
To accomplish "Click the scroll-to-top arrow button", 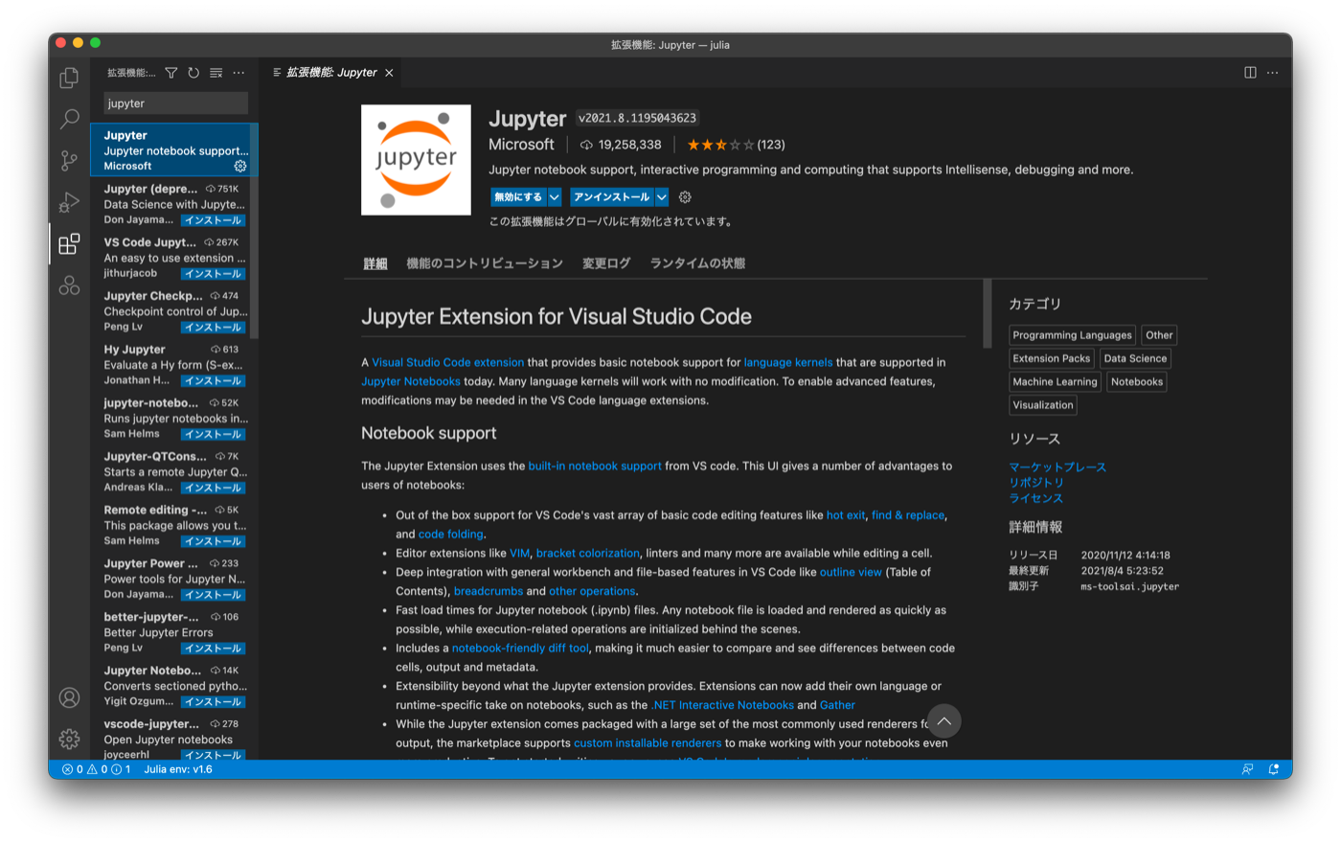I will click(x=943, y=721).
